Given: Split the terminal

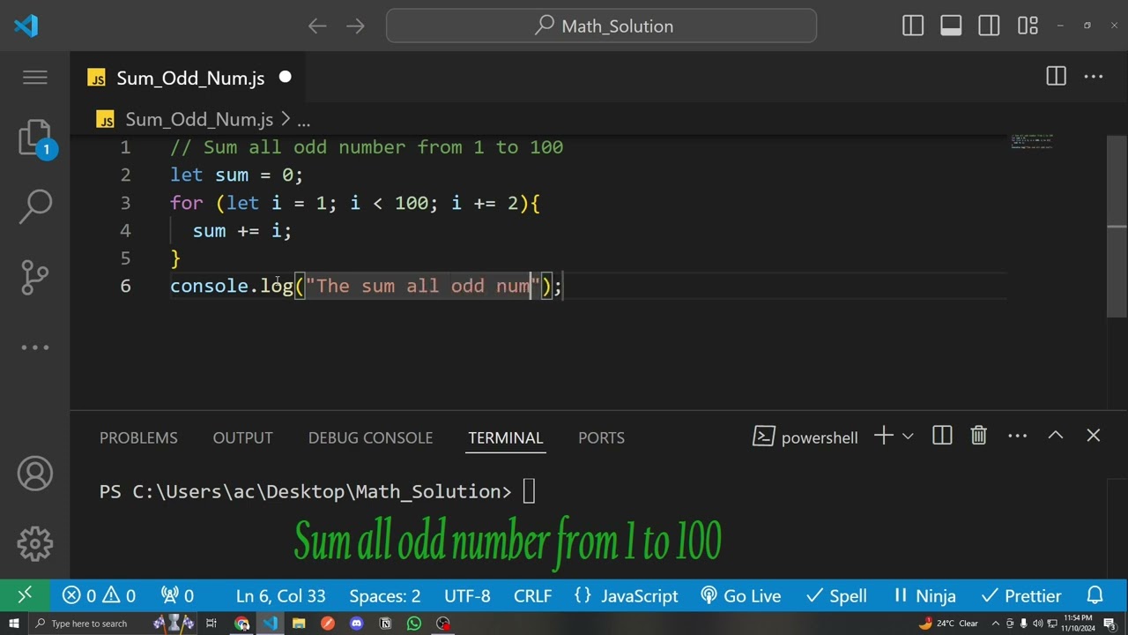Looking at the screenshot, I should [x=942, y=436].
